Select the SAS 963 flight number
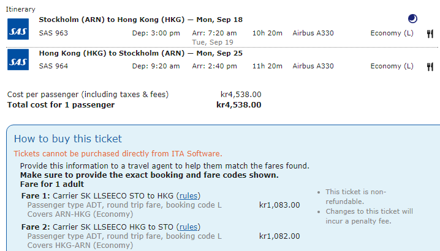The image size is (440, 251). coord(53,33)
